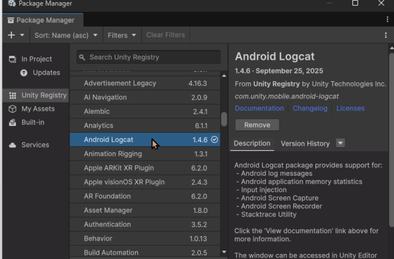Click installed checkmark on Android Logcat
This screenshot has width=394, height=259.
215,140
